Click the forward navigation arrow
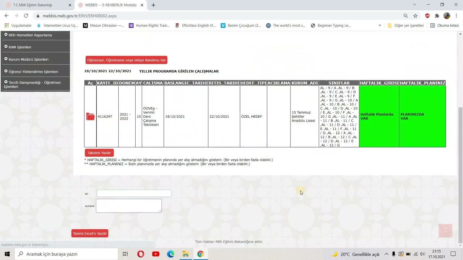The image size is (463, 260). (x=16, y=16)
